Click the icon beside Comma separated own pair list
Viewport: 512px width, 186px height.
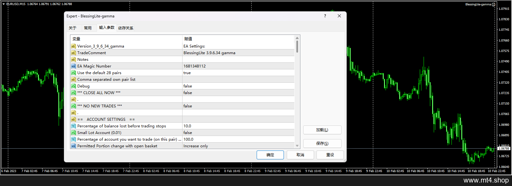[x=73, y=80]
